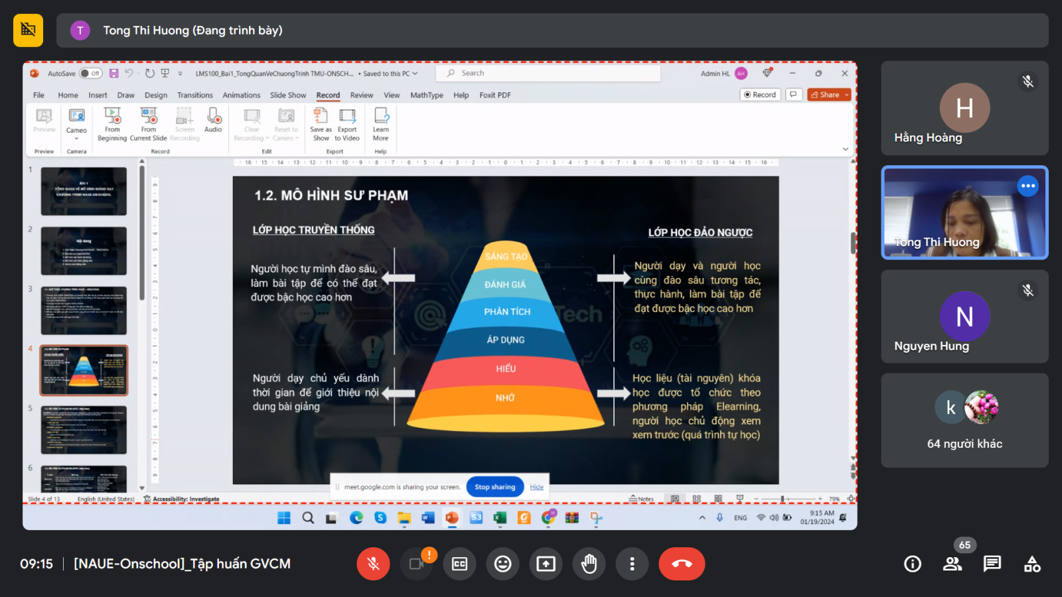Screen dimensions: 1062x597
Task: Open Share dropdown arrow
Action: 847,95
